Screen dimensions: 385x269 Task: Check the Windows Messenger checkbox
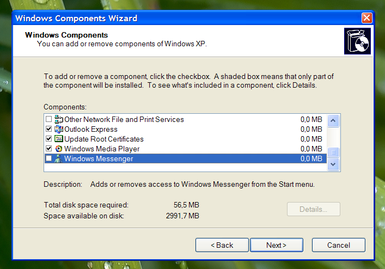[48, 158]
